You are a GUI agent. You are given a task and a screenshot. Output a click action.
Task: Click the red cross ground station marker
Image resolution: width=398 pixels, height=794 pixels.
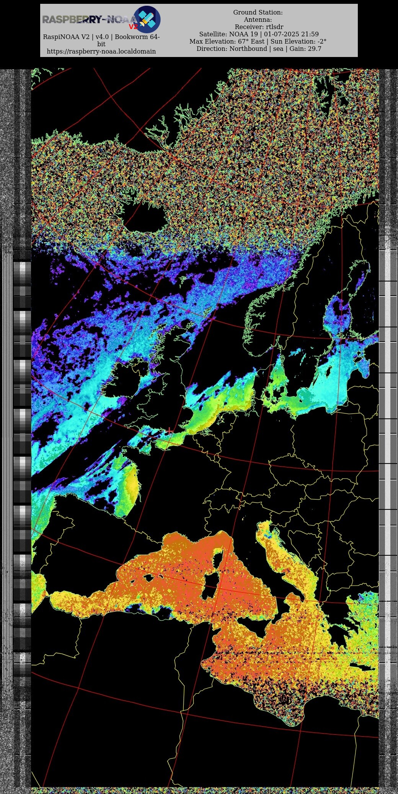pos(169,431)
